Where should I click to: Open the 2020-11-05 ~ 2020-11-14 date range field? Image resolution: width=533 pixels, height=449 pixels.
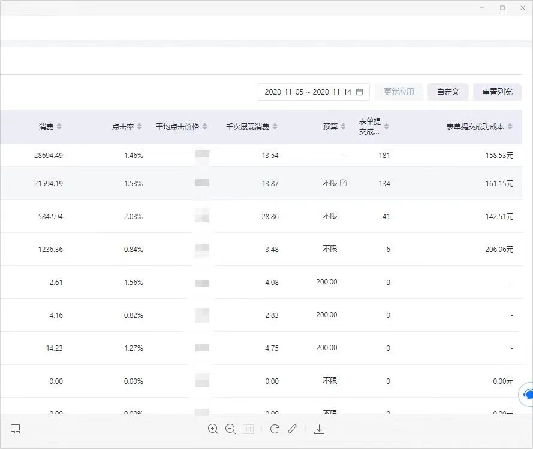point(308,92)
